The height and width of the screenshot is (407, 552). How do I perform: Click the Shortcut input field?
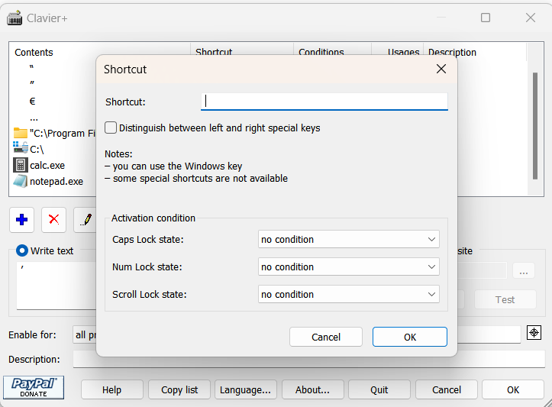point(324,102)
